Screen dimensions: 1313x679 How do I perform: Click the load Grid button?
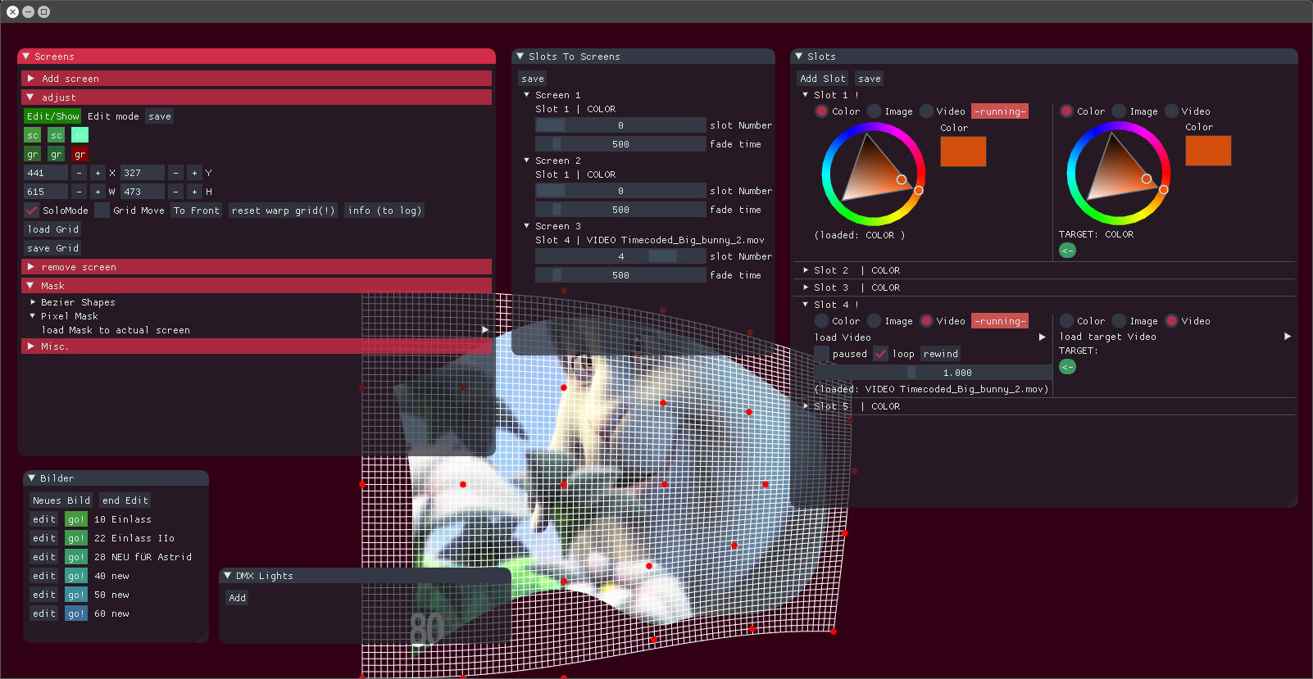[52, 229]
